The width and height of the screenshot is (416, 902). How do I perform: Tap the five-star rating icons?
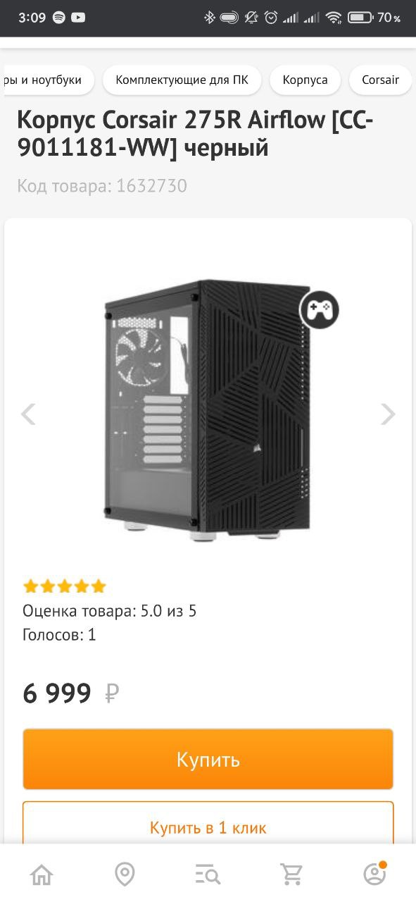(x=64, y=586)
